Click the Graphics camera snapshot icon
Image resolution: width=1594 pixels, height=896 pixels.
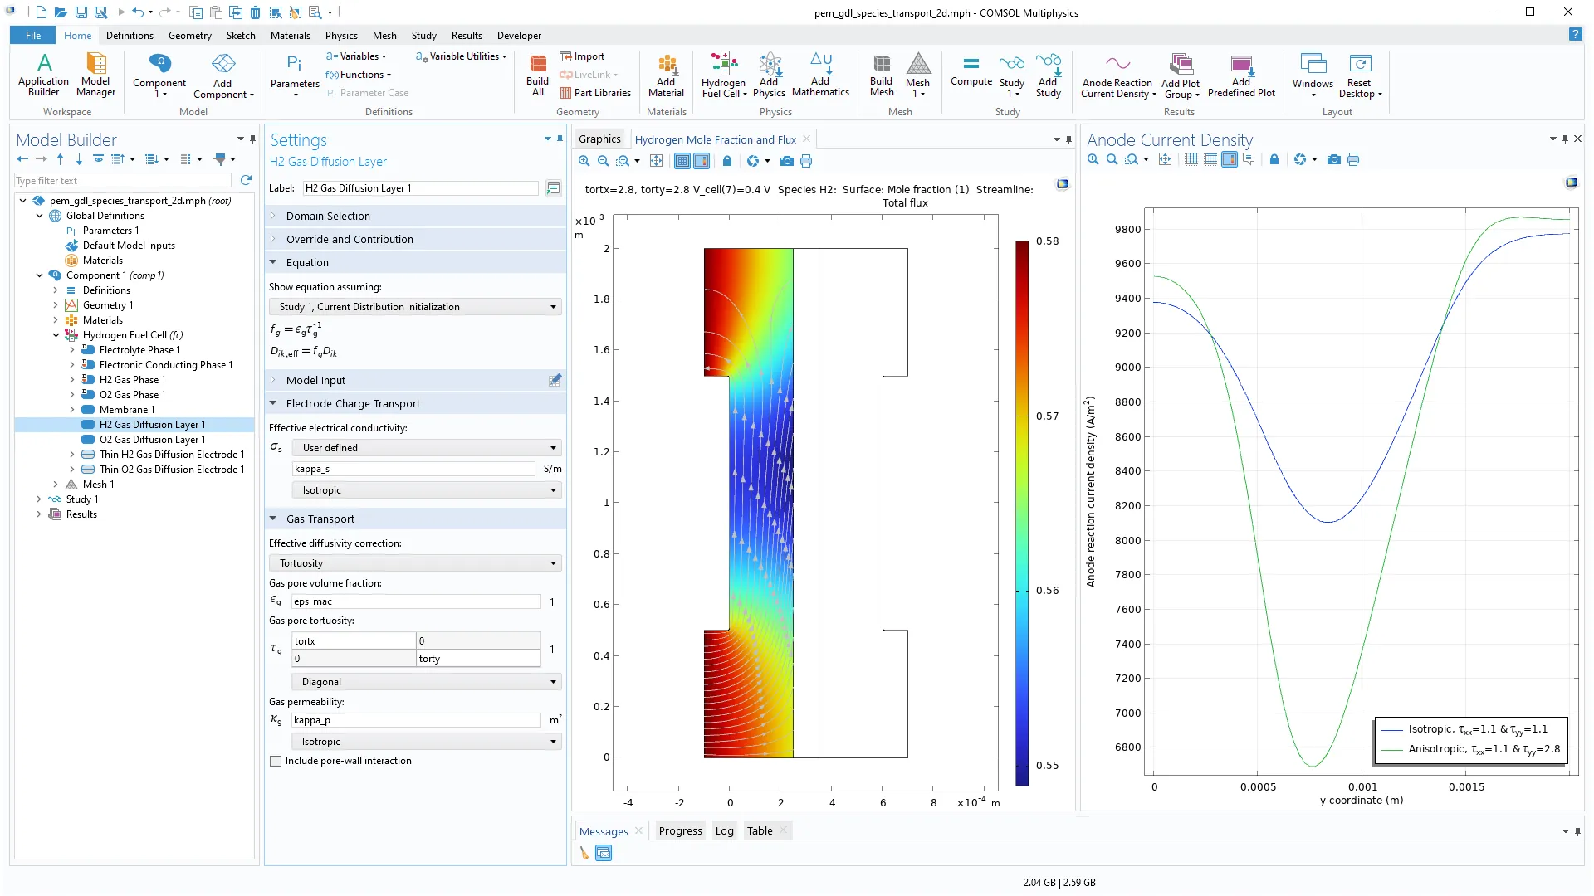click(786, 161)
